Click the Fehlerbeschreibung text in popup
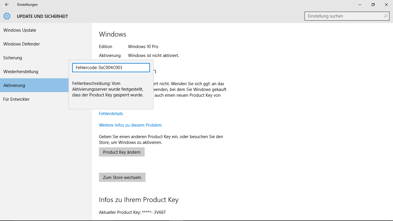The image size is (393, 221). pyautogui.click(x=108, y=89)
